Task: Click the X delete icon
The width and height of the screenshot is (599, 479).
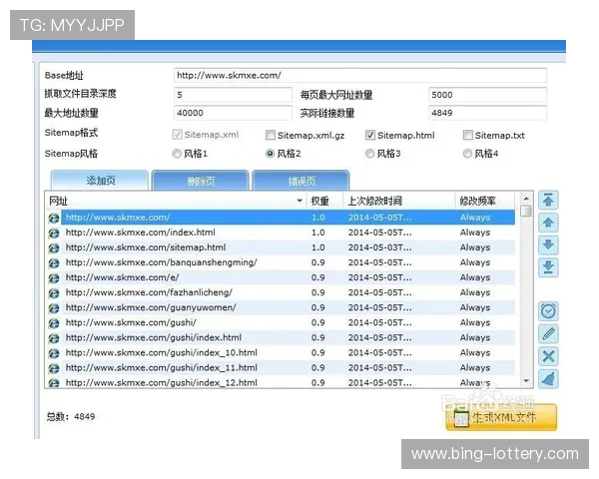Action: tap(548, 356)
